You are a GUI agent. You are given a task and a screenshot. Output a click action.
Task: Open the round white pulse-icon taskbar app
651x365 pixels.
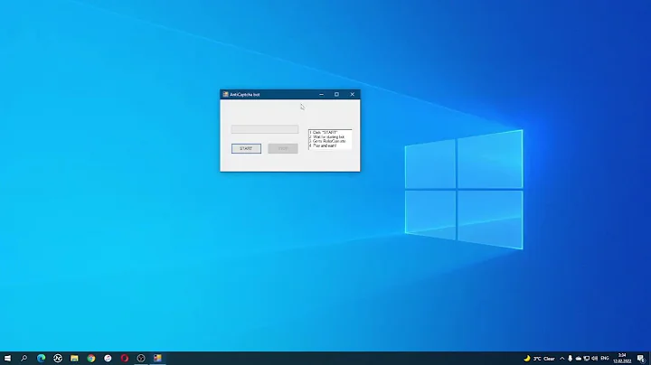click(58, 358)
